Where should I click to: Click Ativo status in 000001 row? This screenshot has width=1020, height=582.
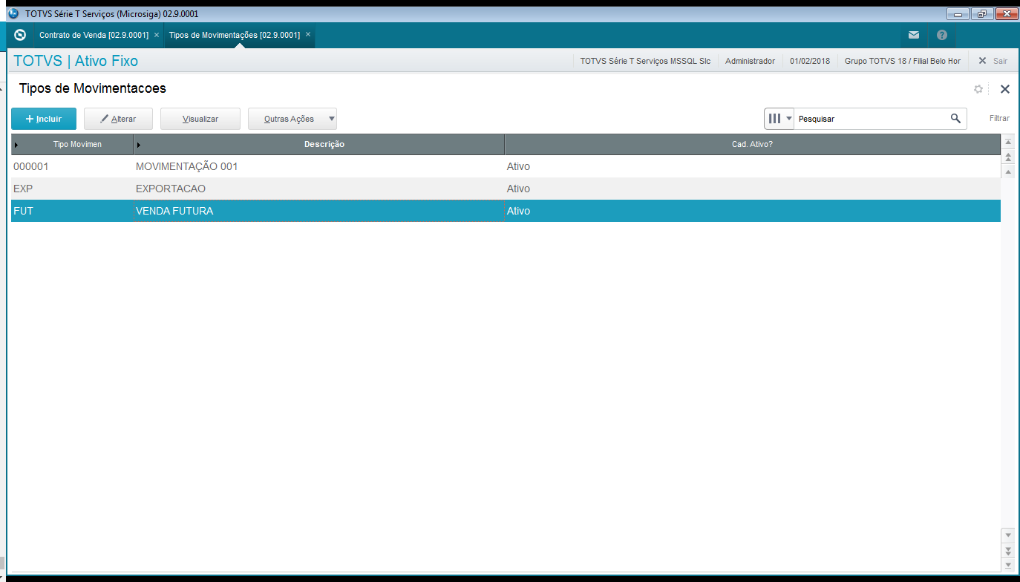tap(518, 166)
